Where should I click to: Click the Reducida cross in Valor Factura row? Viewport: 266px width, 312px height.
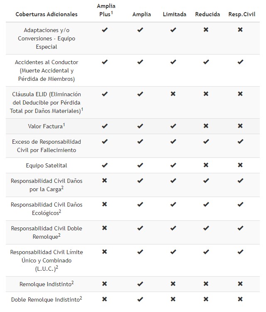tap(206, 126)
